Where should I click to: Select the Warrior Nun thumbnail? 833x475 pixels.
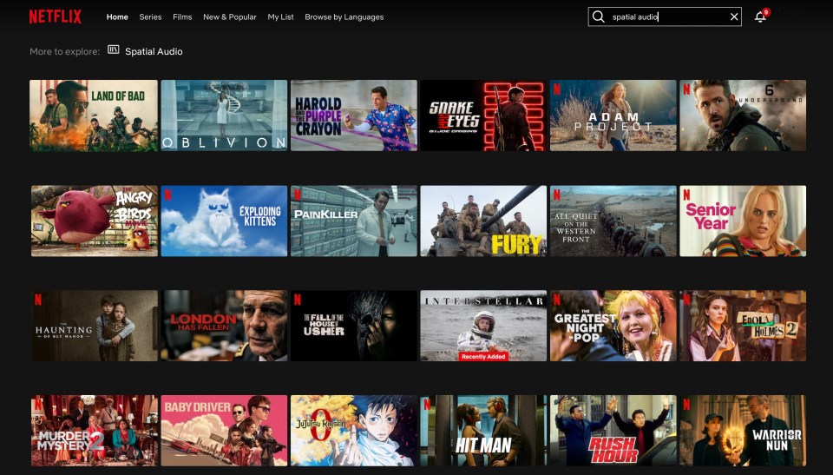click(743, 431)
